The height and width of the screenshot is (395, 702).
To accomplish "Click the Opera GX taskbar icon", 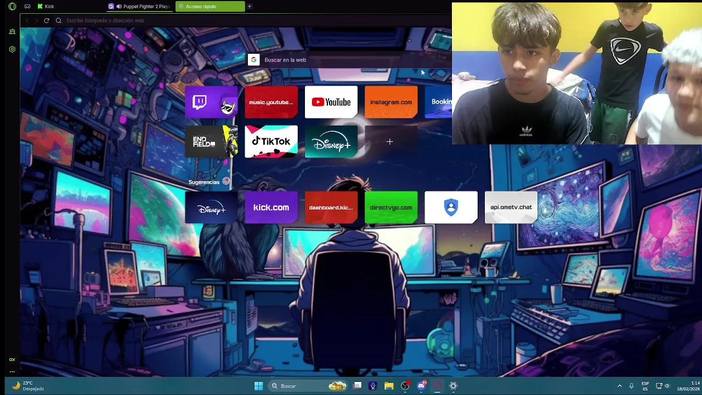I will [437, 386].
